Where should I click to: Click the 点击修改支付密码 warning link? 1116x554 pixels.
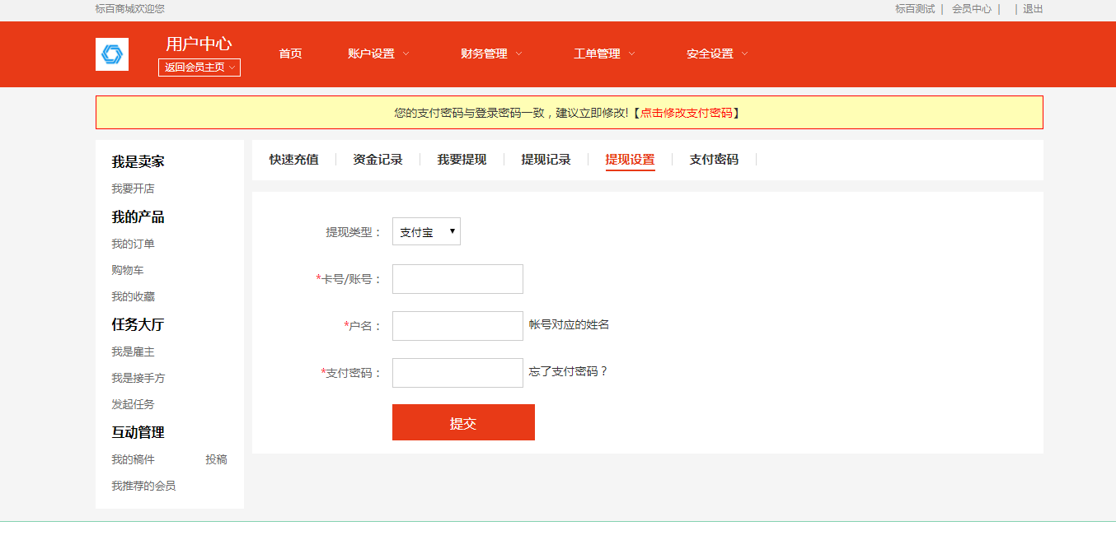click(x=686, y=113)
